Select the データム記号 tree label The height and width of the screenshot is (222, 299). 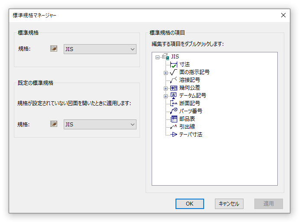click(192, 96)
